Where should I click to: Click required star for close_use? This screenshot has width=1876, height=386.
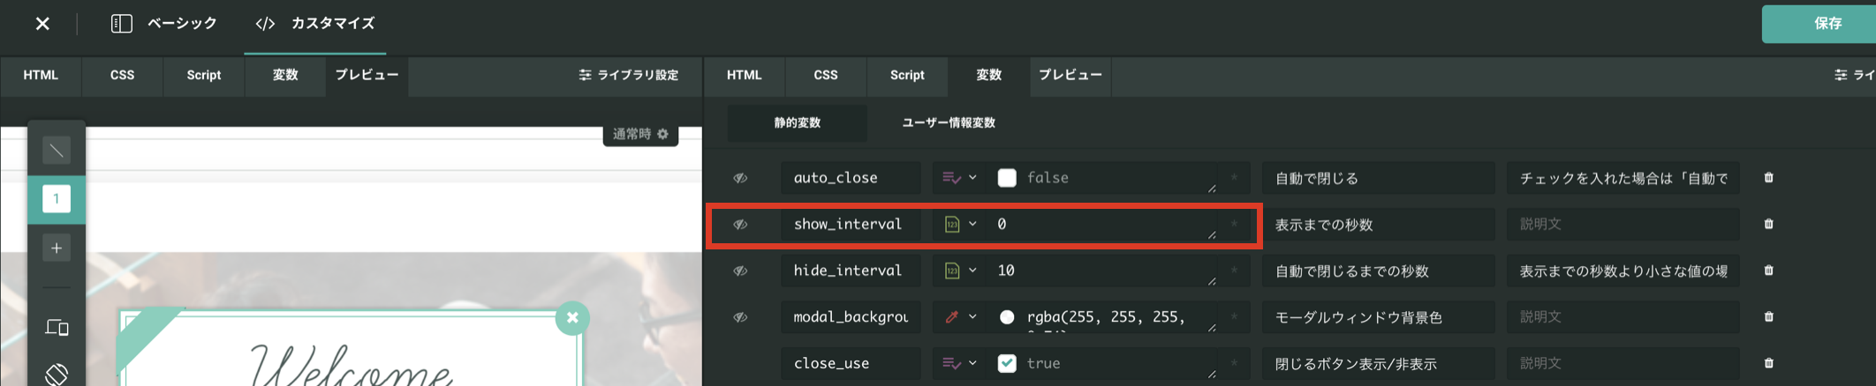tap(1235, 363)
